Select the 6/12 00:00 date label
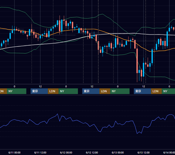Image resolution: width=175 pixels, height=155 pixels. pyautogui.click(x=66, y=152)
